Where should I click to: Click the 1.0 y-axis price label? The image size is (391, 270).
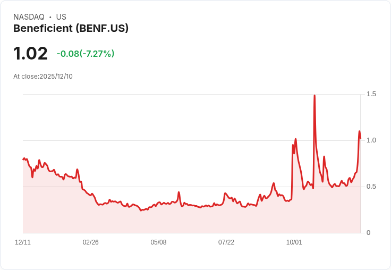pyautogui.click(x=371, y=140)
